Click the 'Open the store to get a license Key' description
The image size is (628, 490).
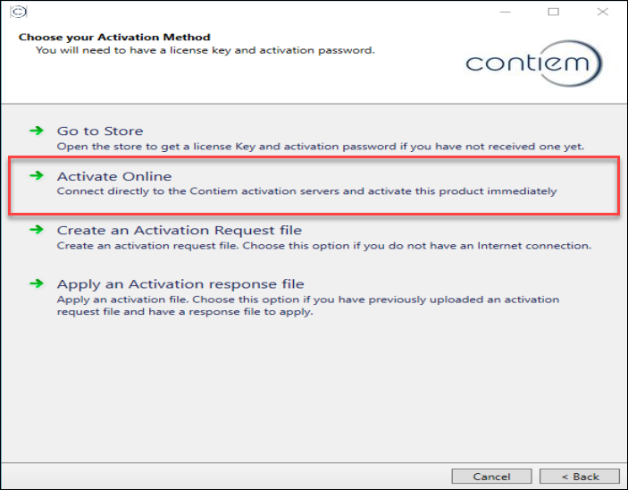point(322,146)
